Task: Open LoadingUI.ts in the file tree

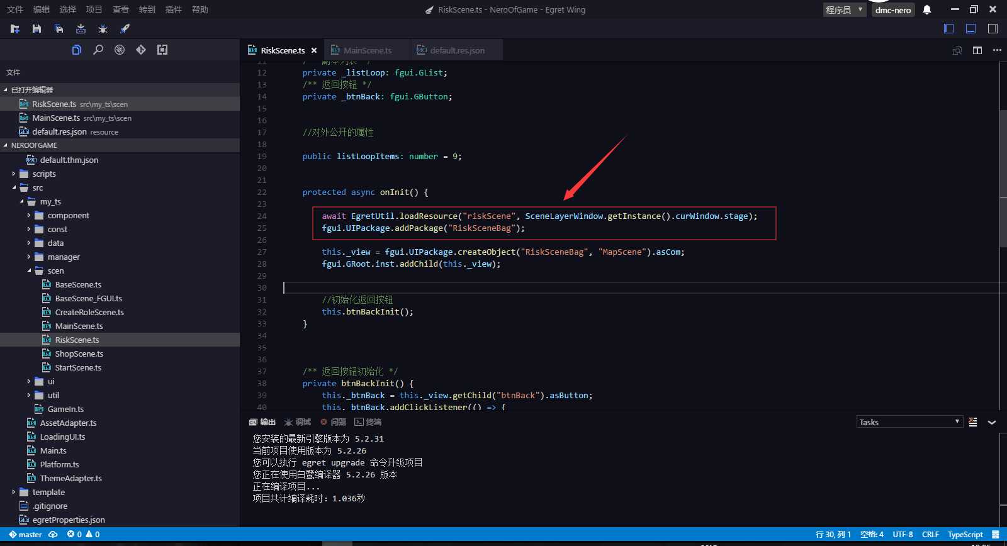Action: click(x=62, y=437)
